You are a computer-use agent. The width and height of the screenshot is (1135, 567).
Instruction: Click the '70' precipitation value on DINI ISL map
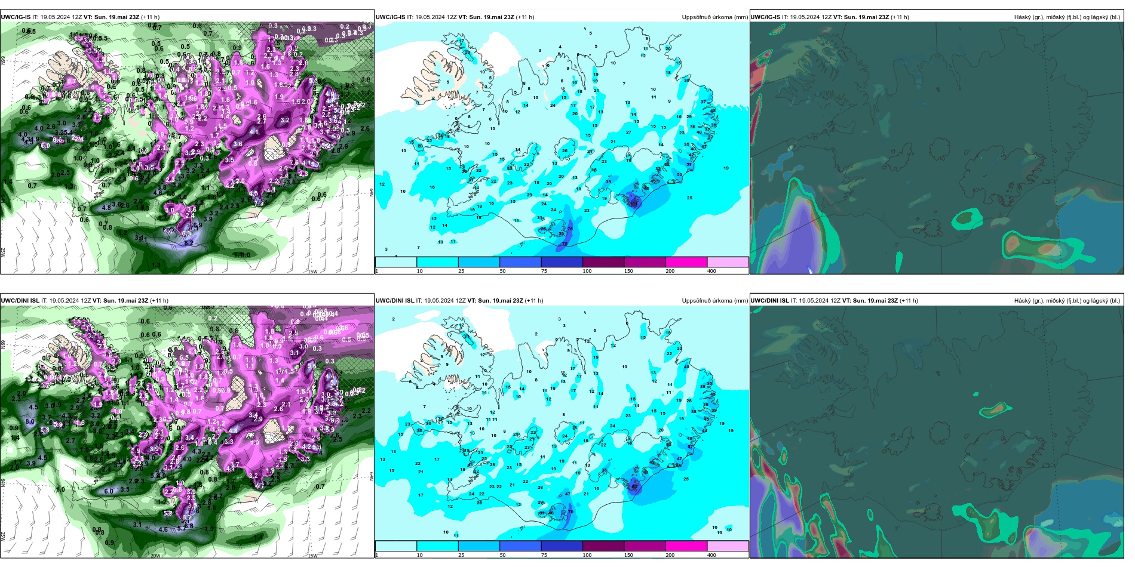point(570,512)
